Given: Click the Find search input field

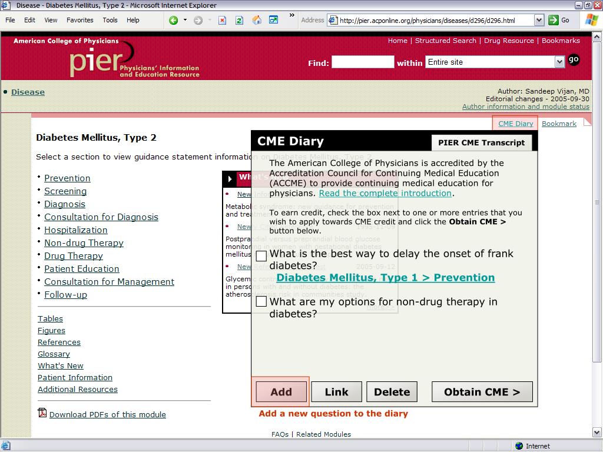Looking at the screenshot, I should (x=363, y=62).
